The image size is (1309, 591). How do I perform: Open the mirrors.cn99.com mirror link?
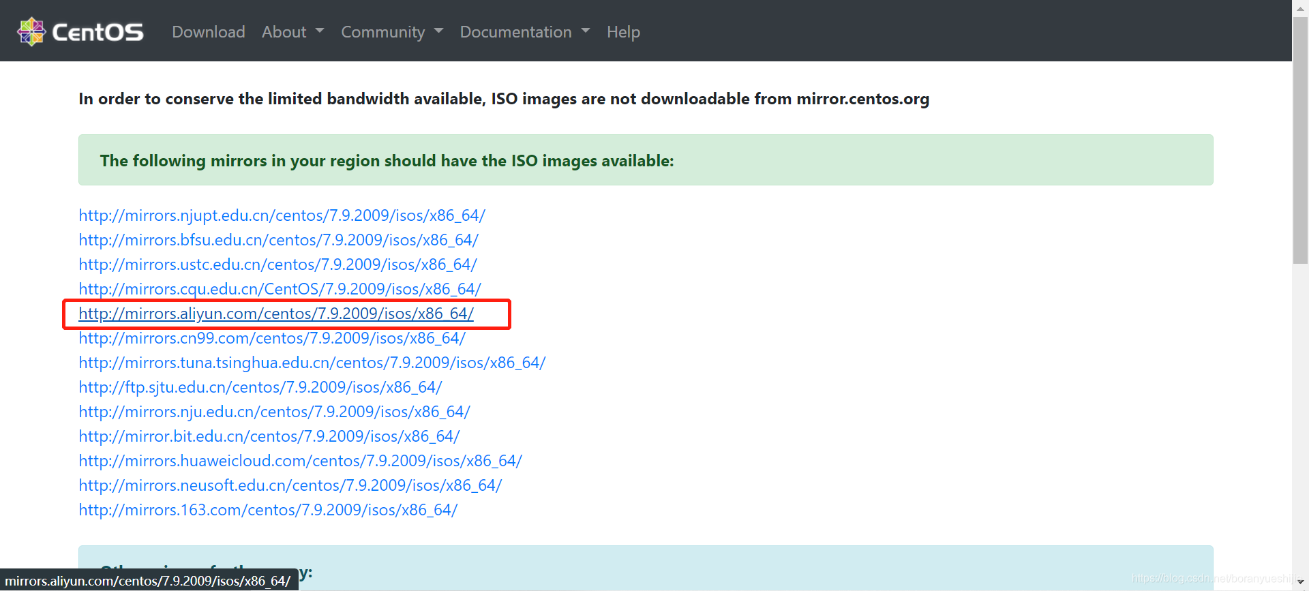pyautogui.click(x=272, y=338)
